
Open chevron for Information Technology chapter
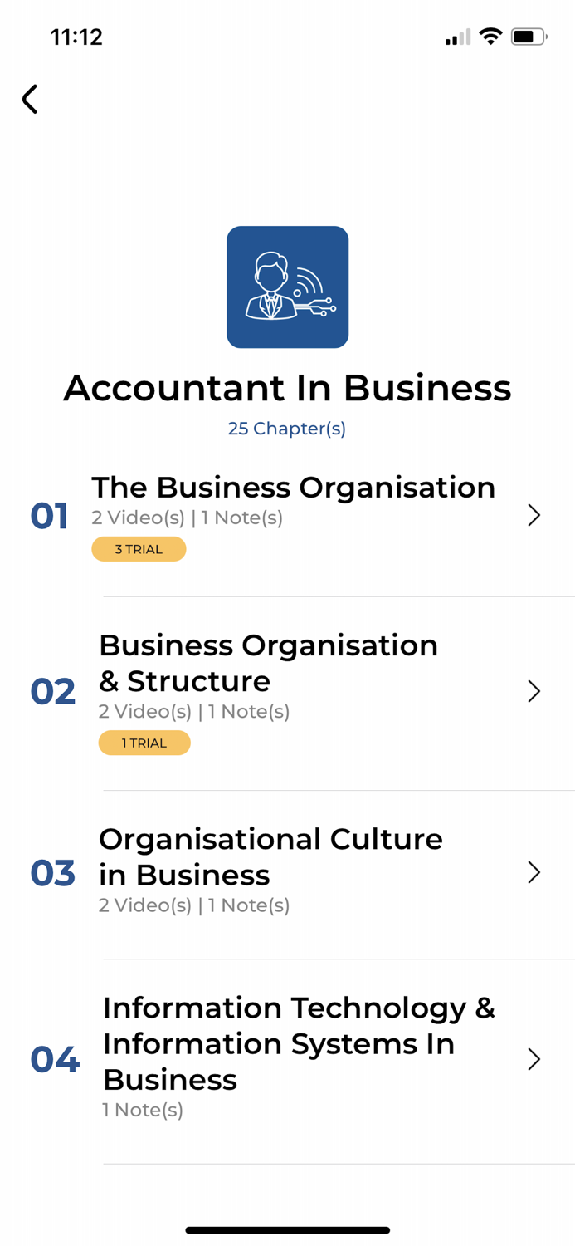[x=534, y=1059]
